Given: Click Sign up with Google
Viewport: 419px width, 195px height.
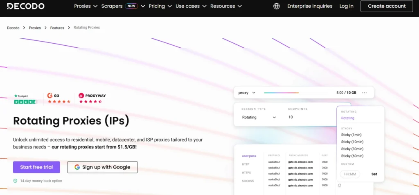Looking at the screenshot, I should click(x=102, y=167).
